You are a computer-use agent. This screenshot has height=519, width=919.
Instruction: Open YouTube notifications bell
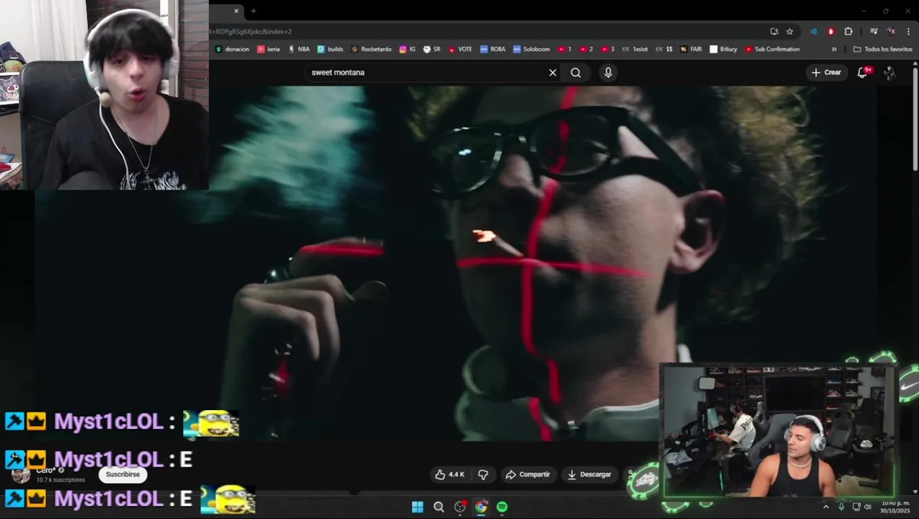coord(862,72)
